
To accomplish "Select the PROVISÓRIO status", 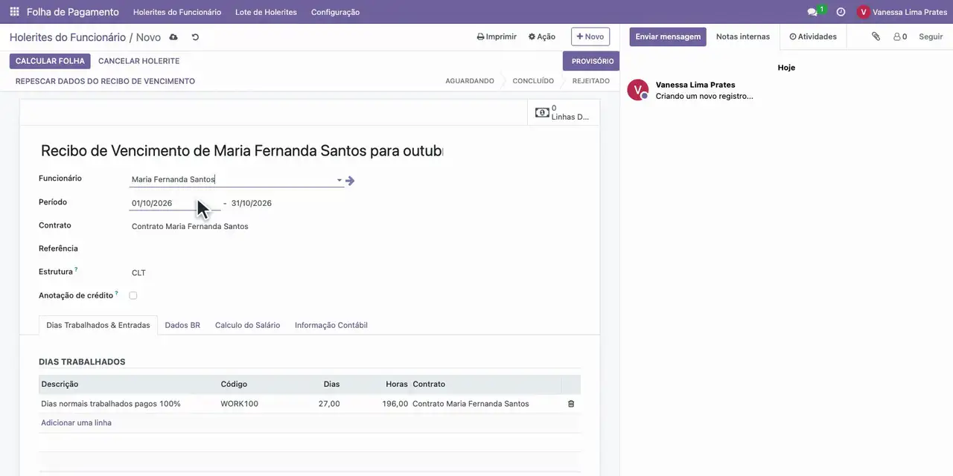I will [593, 61].
